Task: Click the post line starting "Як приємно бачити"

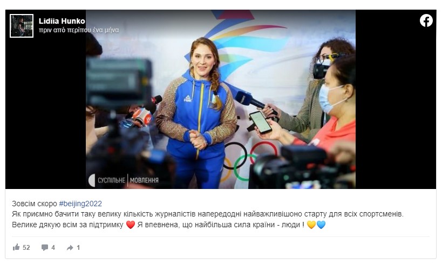Action: [x=208, y=214]
